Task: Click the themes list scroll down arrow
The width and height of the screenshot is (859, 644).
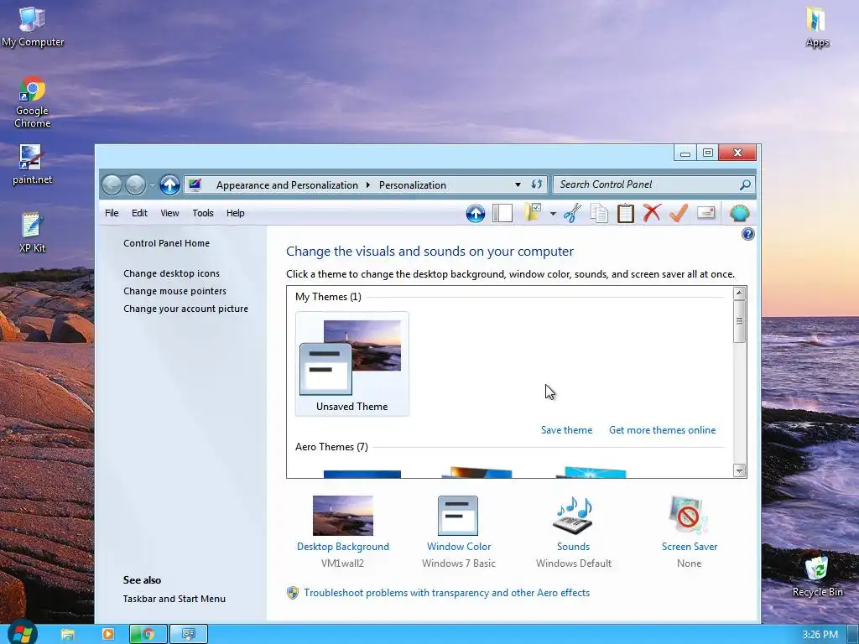Action: point(739,470)
